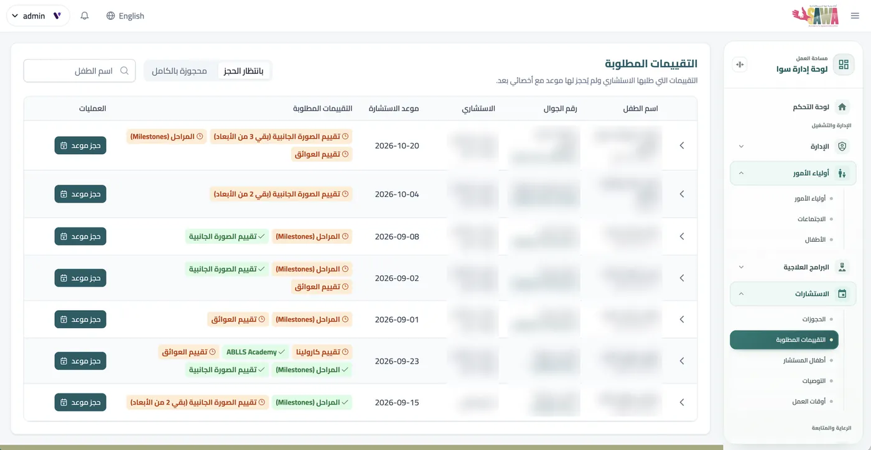The image size is (871, 450).
Task: Expand the الإدارة sidebar section
Action: tap(792, 147)
